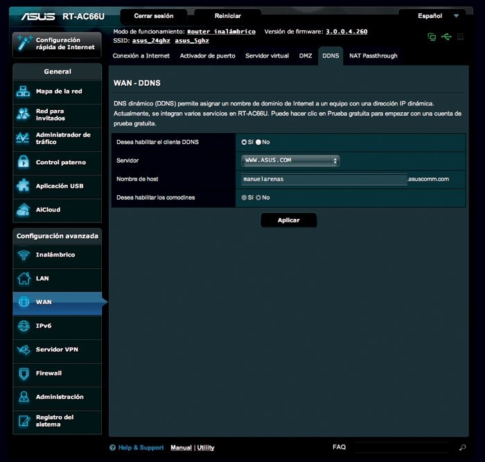Open the Servidor WWW.ASUS.COM dropdown

pos(290,161)
